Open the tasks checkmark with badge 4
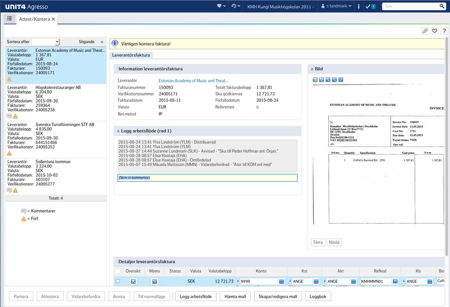450x307 pixels. pos(370,6)
